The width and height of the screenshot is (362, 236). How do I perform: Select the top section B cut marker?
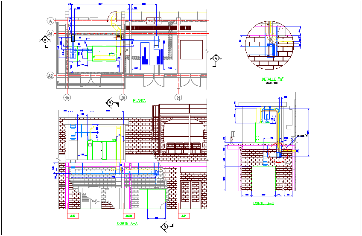110,102
